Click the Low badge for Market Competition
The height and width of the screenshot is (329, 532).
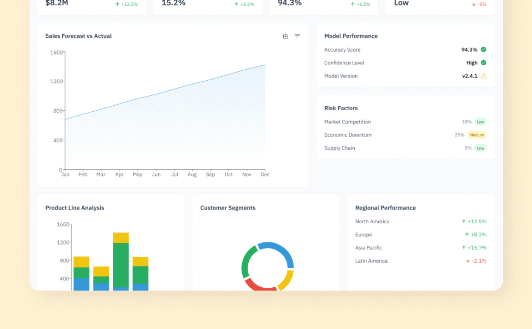480,122
